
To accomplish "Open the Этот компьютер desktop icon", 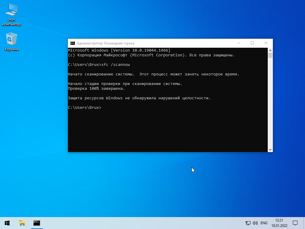I will (12, 15).
